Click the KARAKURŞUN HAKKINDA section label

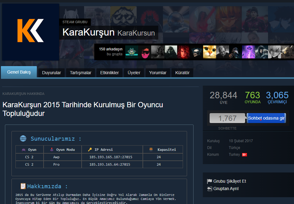[x=23, y=94]
